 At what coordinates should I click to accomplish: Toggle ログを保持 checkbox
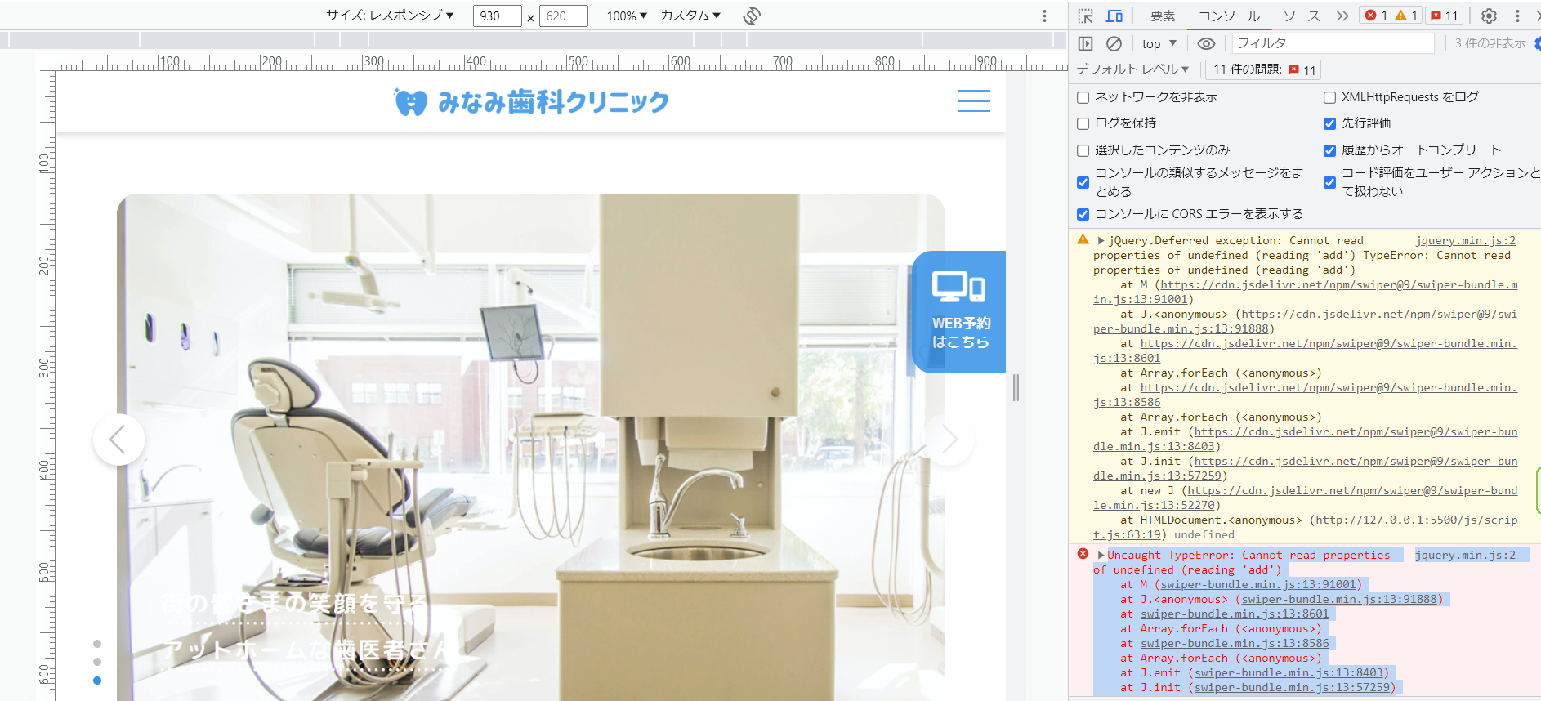click(x=1083, y=123)
